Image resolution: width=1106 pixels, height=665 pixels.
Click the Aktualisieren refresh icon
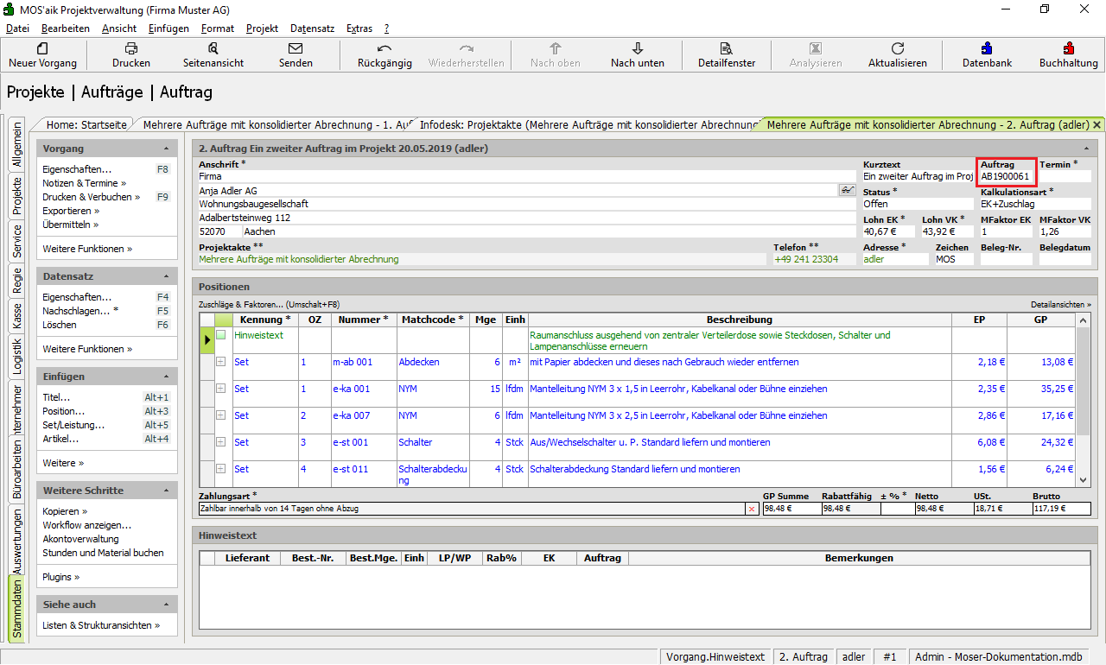[897, 48]
